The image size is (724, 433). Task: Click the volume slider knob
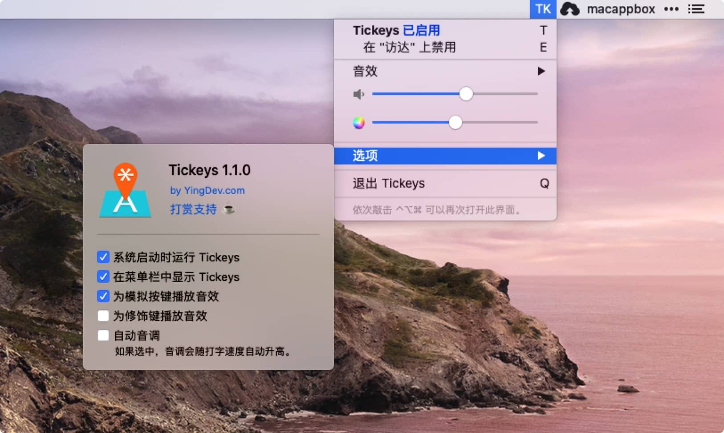pos(466,94)
